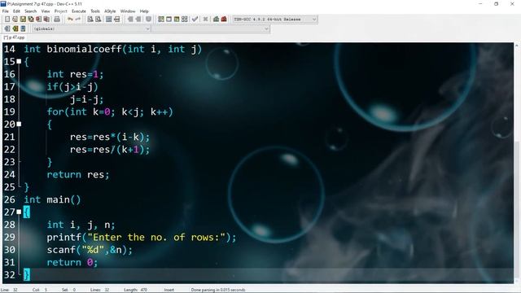521x293 pixels.
Task: Click the 'for(int k=0; k<j; k++)' line
Action: tap(110, 112)
